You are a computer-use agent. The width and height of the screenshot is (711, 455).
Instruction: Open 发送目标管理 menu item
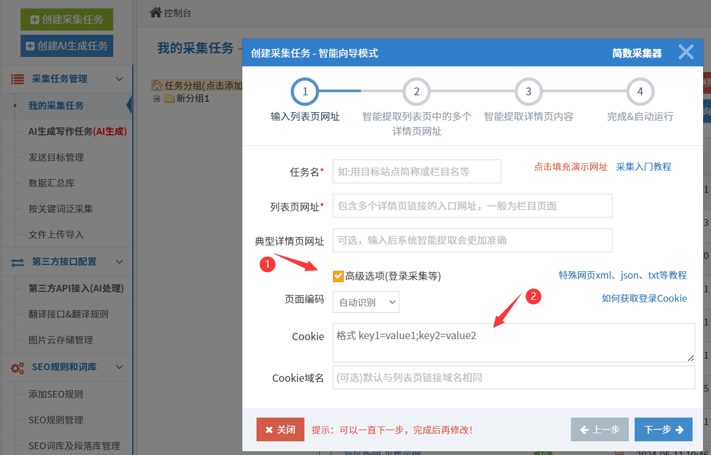coord(56,157)
